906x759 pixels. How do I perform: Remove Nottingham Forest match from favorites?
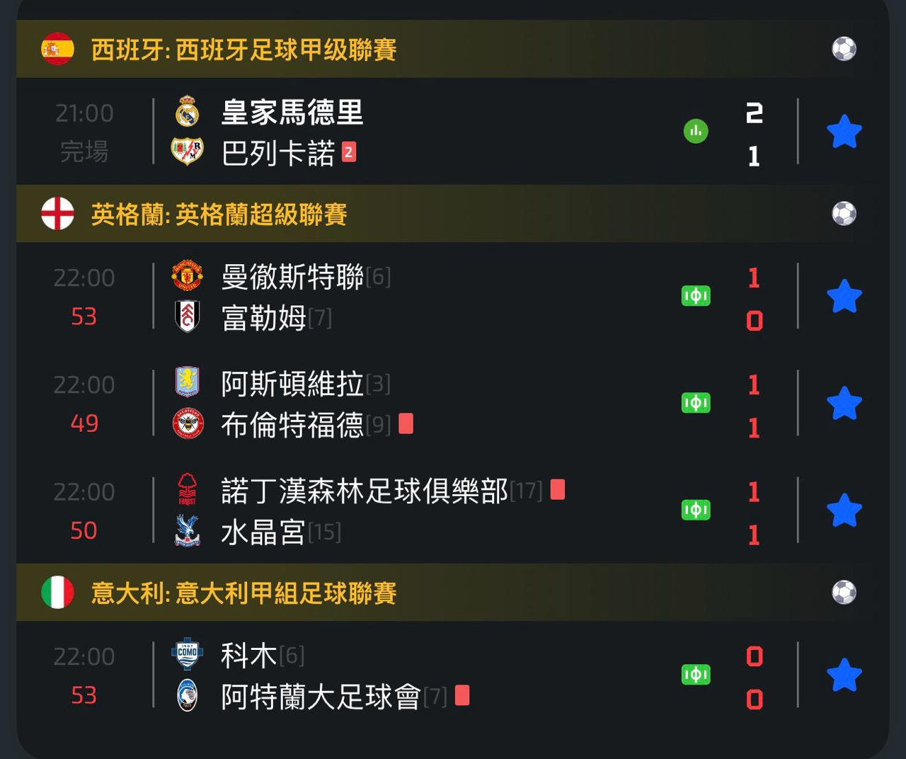coord(844,510)
